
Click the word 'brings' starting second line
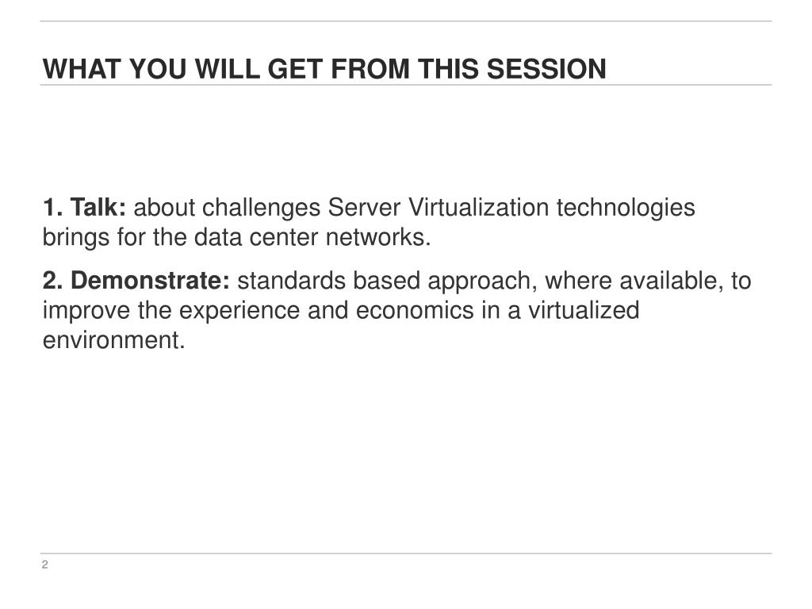tap(75, 238)
